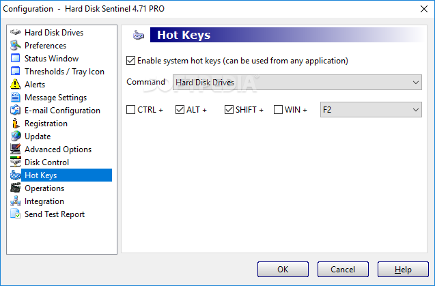435x286 pixels.
Task: Select Status Window in the sidebar
Action: coord(52,59)
